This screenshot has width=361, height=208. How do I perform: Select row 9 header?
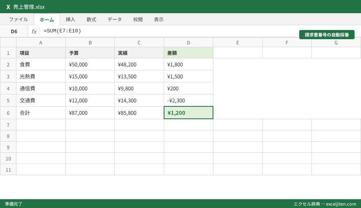point(8,147)
